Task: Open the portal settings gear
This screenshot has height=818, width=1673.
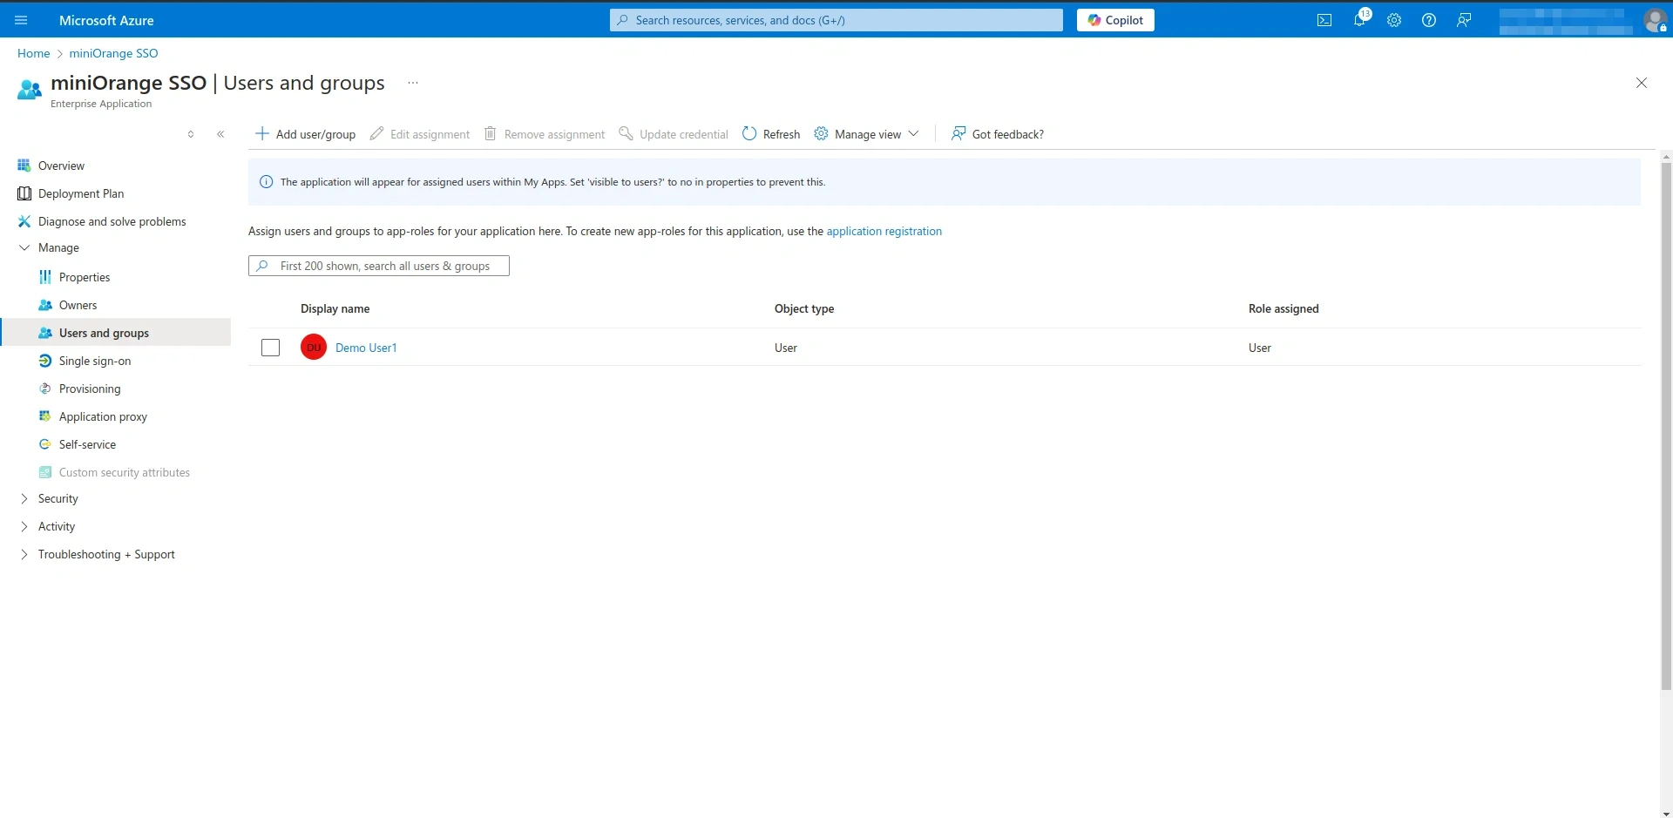Action: pos(1394,20)
